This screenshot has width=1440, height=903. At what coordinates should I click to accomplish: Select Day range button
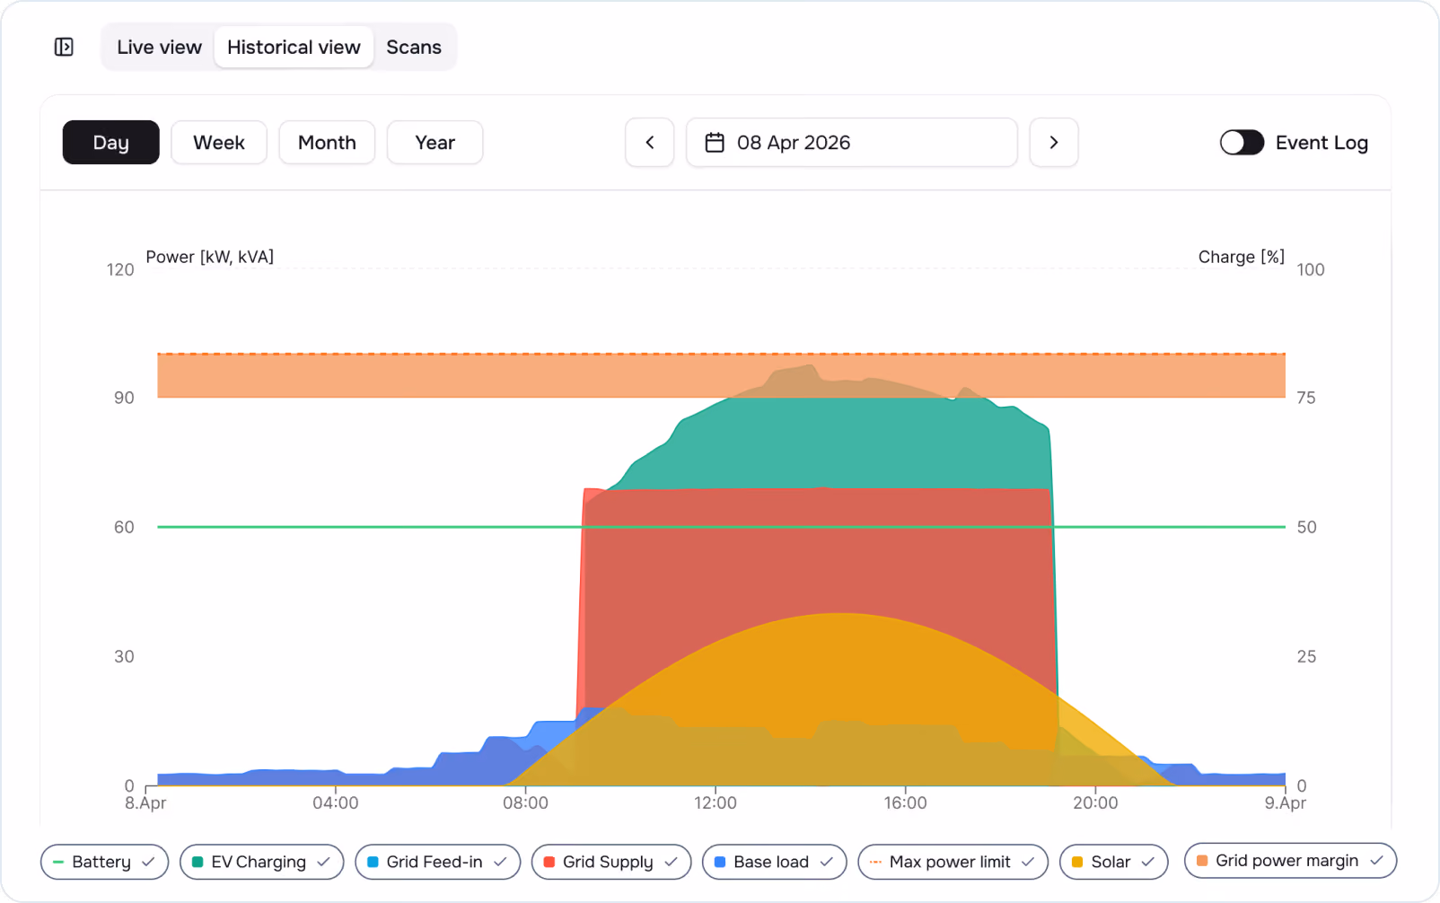pyautogui.click(x=111, y=143)
